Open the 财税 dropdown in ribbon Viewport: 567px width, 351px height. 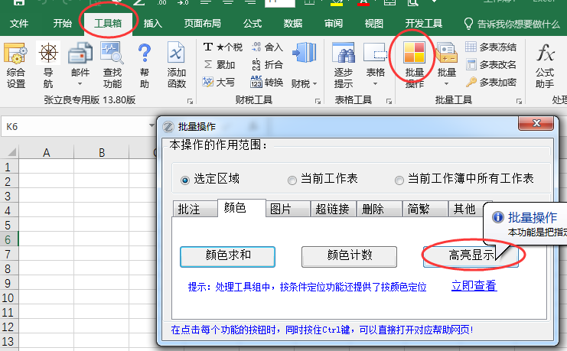304,83
